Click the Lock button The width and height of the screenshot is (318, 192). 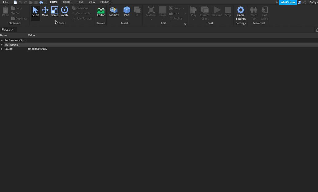point(174,13)
